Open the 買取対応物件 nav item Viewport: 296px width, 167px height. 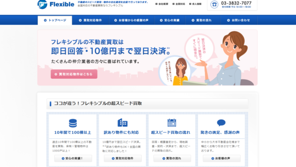pyautogui.click(x=90, y=20)
